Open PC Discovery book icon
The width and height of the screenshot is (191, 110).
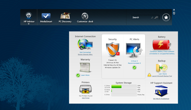(x=65, y=16)
